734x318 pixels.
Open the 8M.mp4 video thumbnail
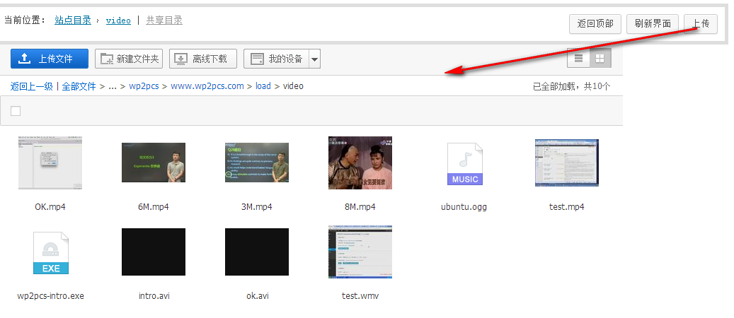click(360, 163)
